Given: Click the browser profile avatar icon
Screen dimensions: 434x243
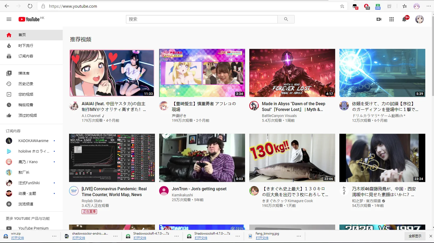Looking at the screenshot, I should coord(417,6).
